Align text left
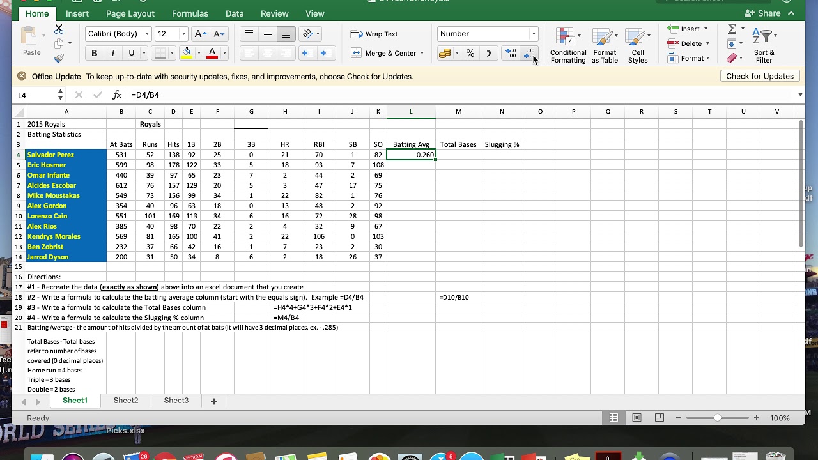Viewport: 818px width, 460px height. coord(249,53)
